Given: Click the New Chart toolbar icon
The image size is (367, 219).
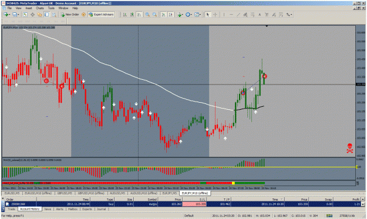Looking at the screenshot, I should pyautogui.click(x=6, y=15).
